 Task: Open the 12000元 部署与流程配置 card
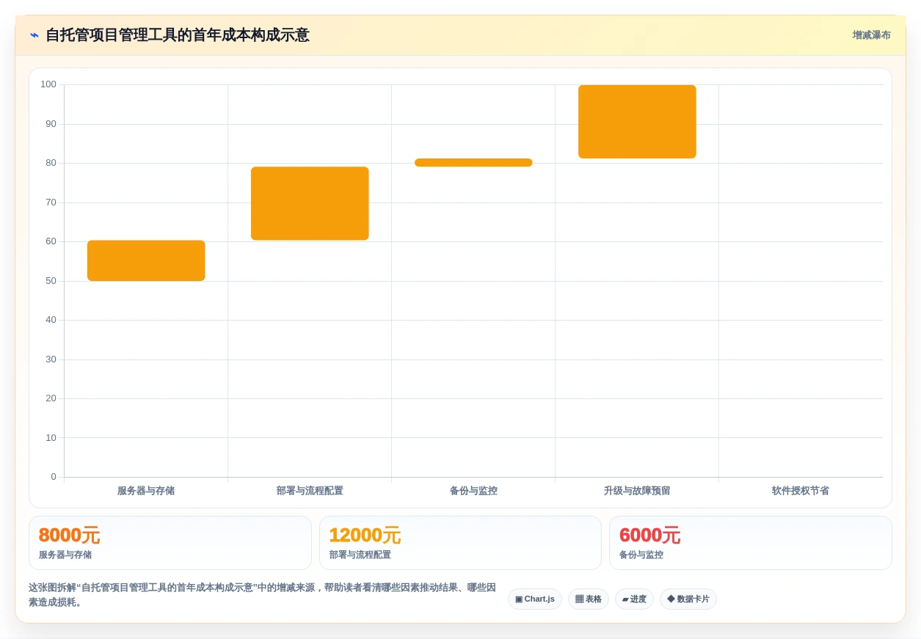[460, 543]
